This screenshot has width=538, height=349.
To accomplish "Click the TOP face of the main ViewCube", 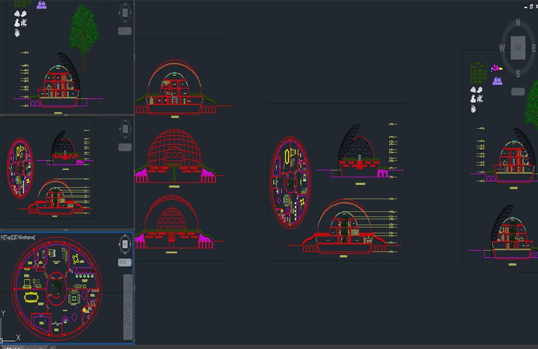I will pos(518,48).
